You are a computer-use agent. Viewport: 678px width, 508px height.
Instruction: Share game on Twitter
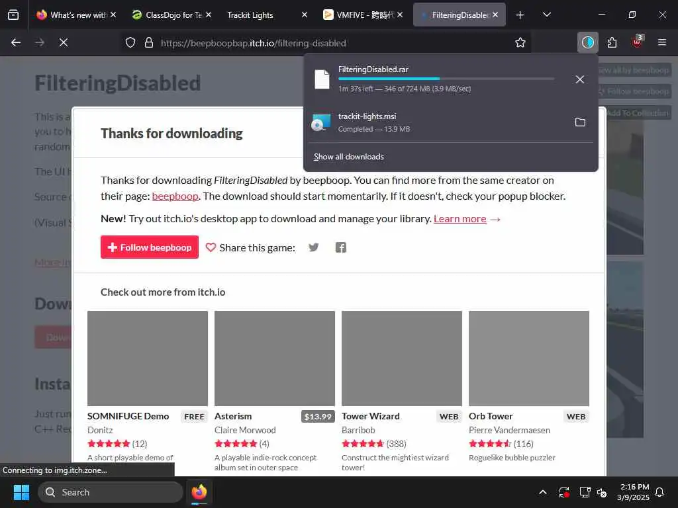(313, 247)
